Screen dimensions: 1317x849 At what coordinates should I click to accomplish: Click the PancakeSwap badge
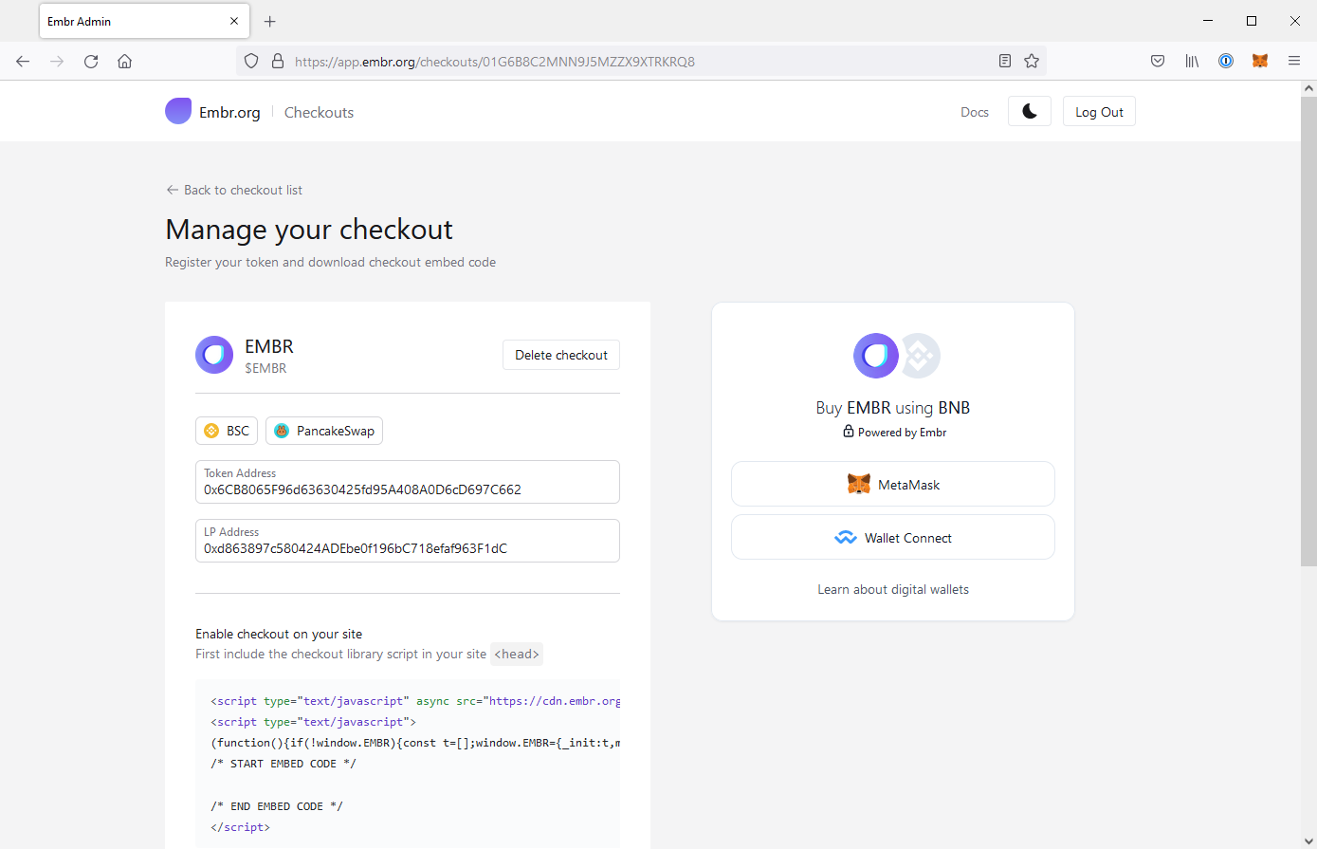[324, 431]
